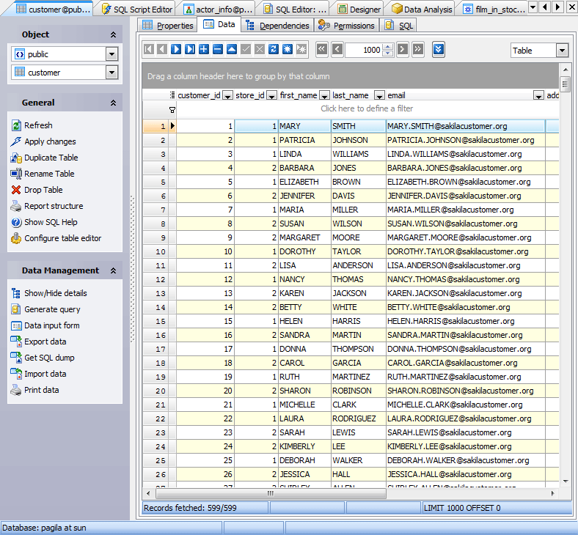Collapse the General panel section
Image resolution: width=578 pixels, height=535 pixels.
point(113,103)
